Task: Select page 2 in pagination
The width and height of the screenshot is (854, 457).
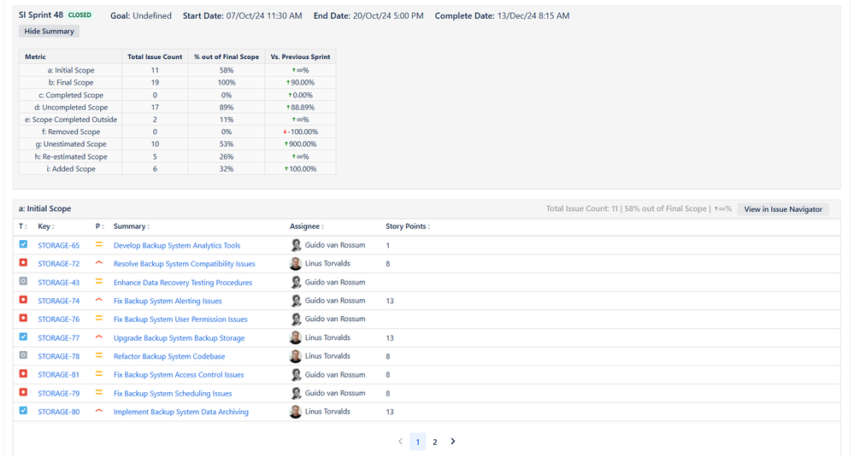Action: [x=434, y=442]
